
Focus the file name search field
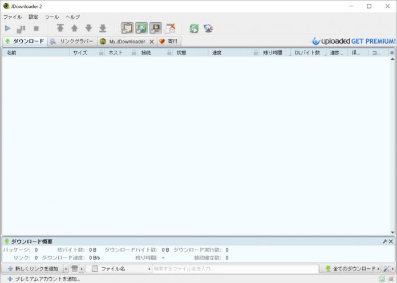coord(235,269)
